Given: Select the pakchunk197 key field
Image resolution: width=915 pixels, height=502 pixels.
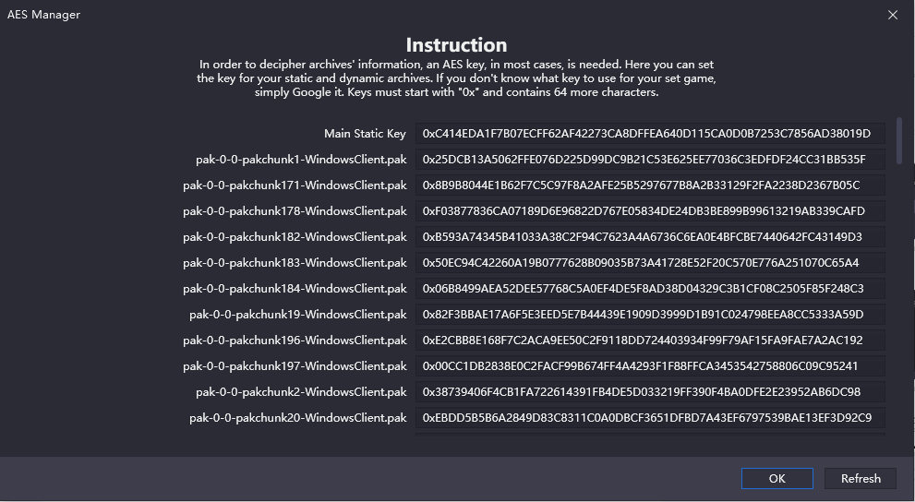Looking at the screenshot, I should pos(650,366).
